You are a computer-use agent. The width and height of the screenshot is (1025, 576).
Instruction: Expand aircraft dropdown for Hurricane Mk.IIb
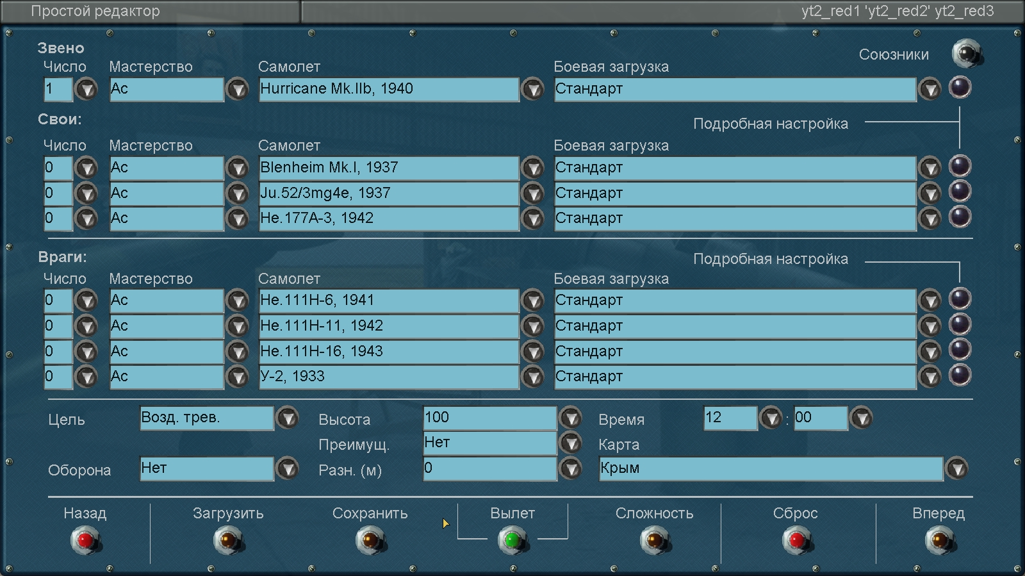click(x=532, y=89)
